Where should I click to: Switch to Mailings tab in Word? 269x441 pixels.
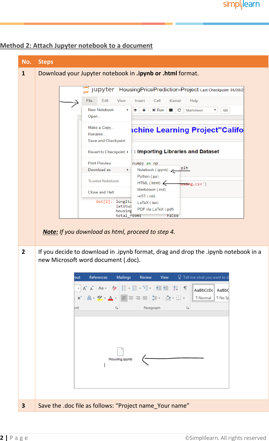(x=123, y=277)
